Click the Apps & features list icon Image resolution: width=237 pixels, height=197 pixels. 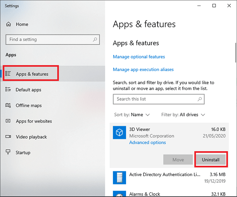tap(8, 73)
